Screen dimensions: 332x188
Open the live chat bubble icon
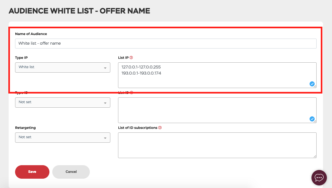point(319,178)
